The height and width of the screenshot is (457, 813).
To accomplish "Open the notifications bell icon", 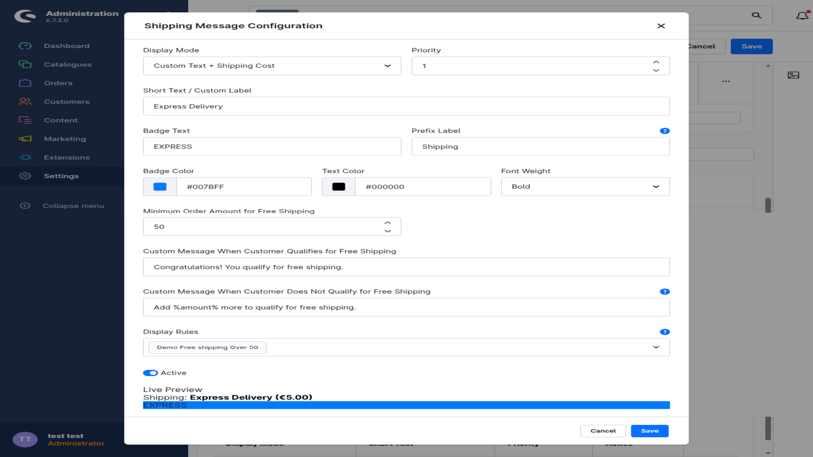I will (802, 16).
